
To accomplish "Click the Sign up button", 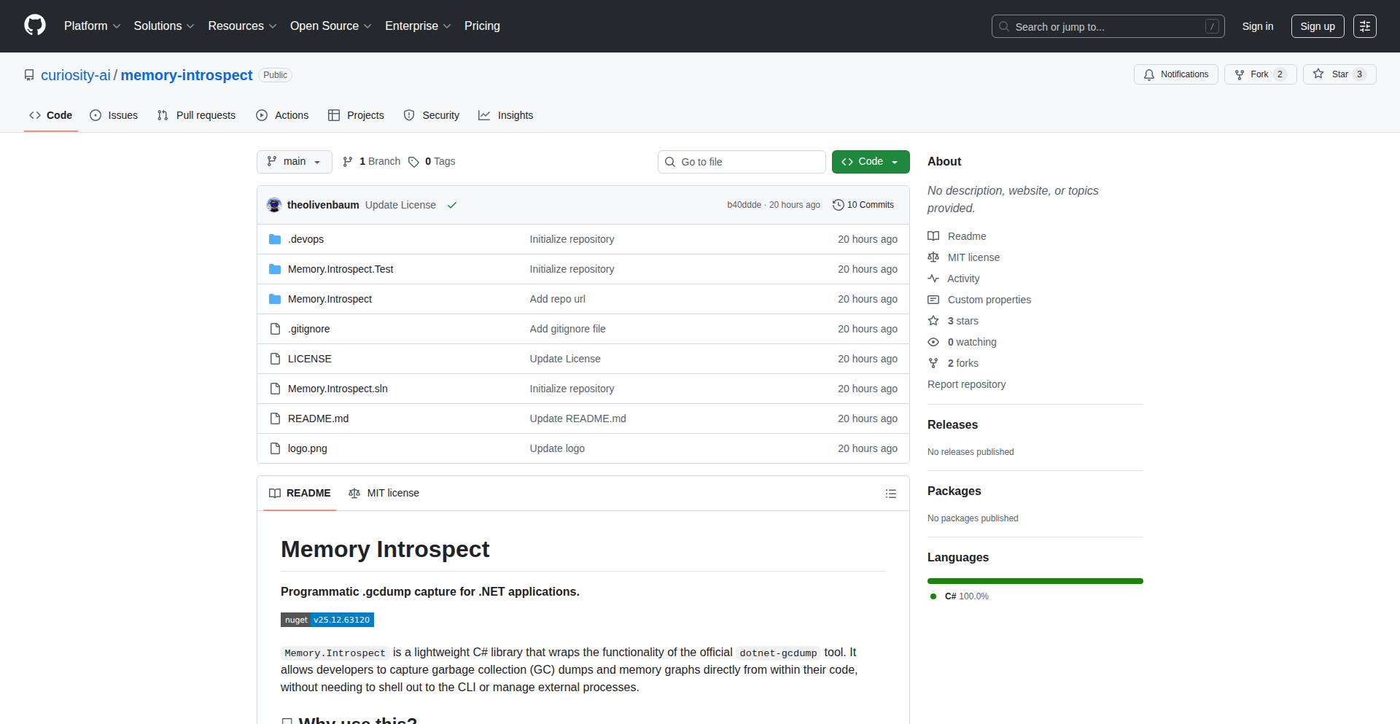I will (1318, 26).
